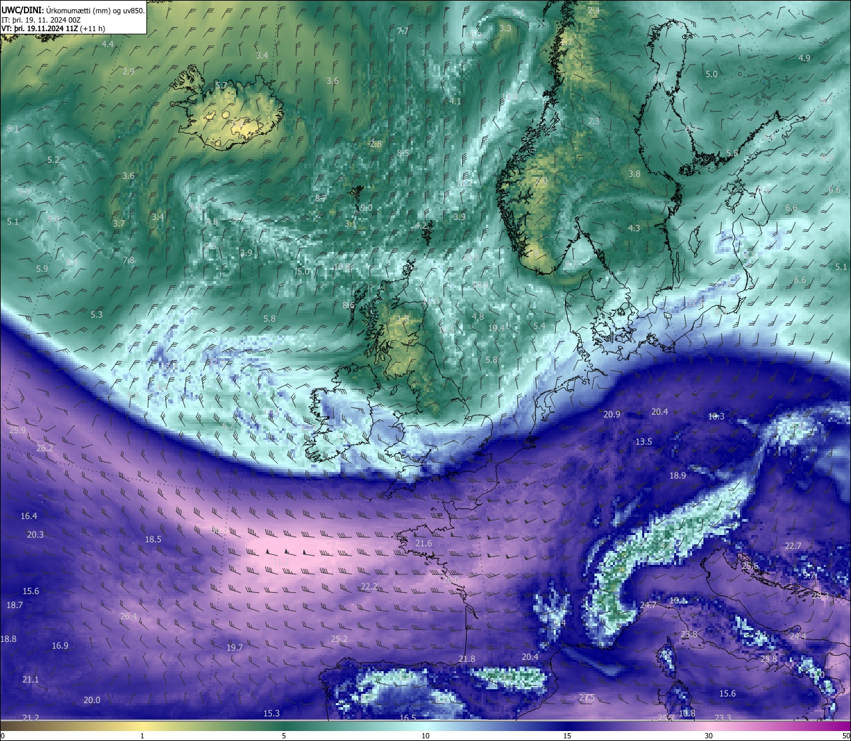Screen dimensions: 851x741
Task: Click the colorbar tick label '50'
Action: [x=846, y=736]
